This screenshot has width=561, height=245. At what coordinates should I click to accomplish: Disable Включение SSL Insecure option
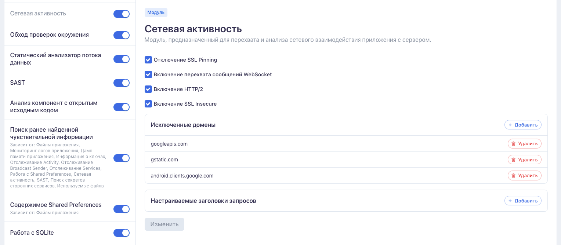[x=148, y=104]
